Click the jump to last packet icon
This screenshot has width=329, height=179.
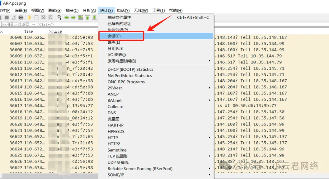tap(94, 18)
